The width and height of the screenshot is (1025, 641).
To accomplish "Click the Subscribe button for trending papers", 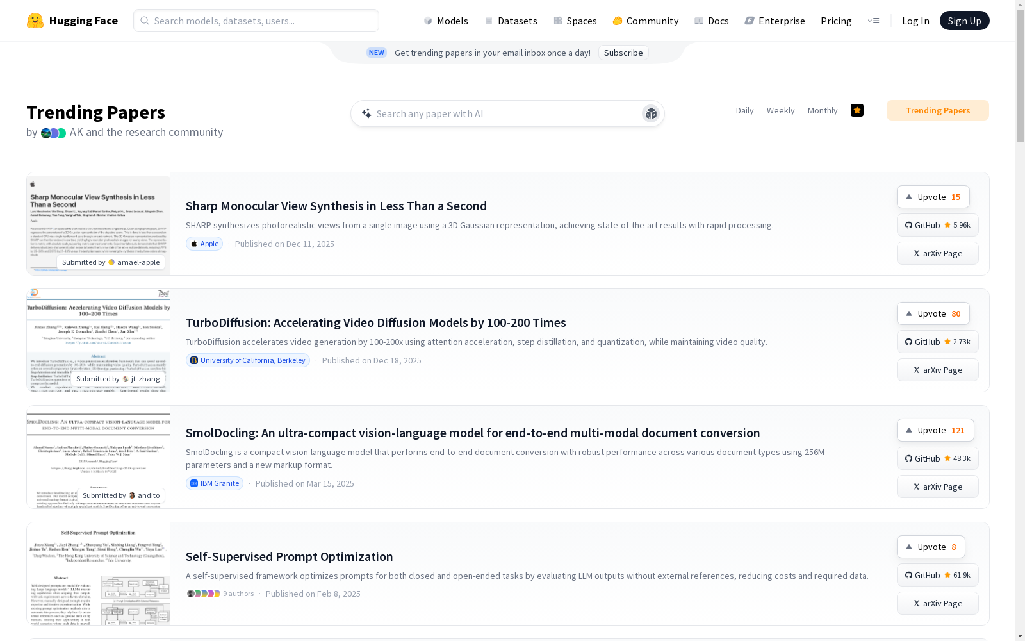I will [623, 53].
